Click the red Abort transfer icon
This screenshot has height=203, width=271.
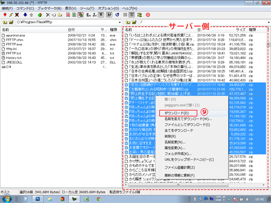pyautogui.click(x=148, y=15)
